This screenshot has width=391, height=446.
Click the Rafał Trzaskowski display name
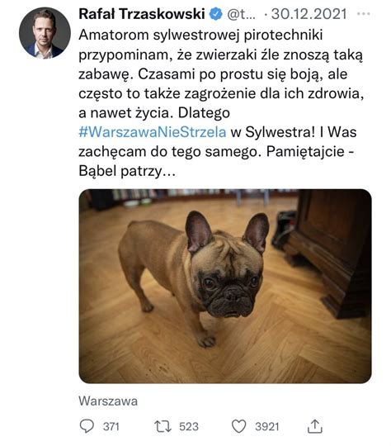142,14
